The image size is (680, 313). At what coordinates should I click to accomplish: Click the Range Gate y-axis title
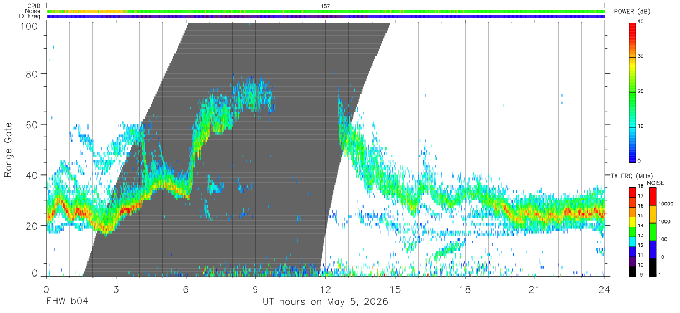click(x=8, y=150)
